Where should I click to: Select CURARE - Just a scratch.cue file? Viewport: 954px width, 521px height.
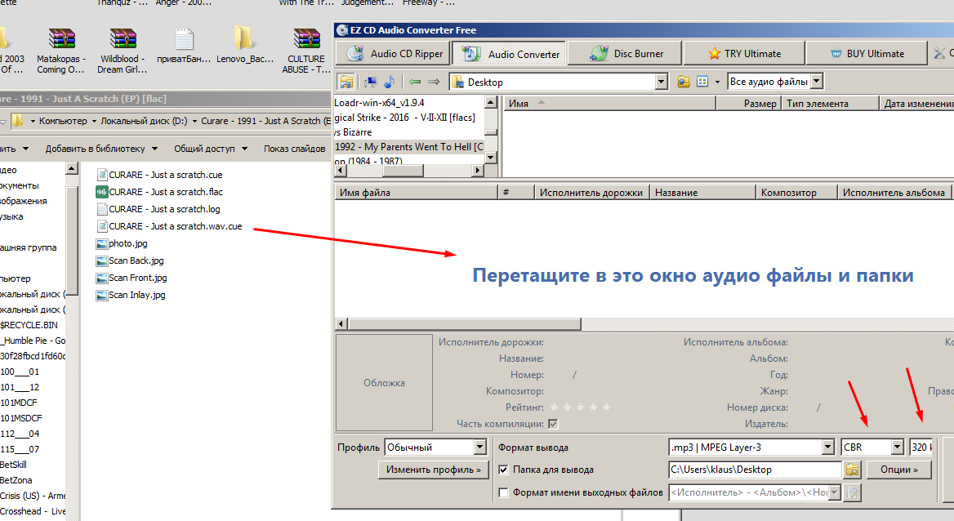[x=159, y=175]
